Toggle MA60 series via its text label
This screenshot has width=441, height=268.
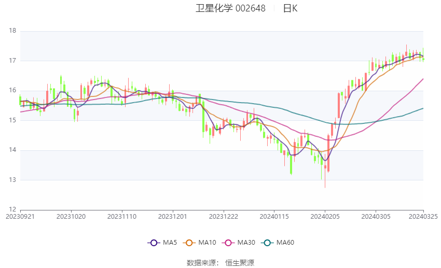285,243
